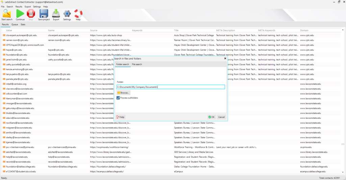Sort by the Value column header

coord(9,30)
